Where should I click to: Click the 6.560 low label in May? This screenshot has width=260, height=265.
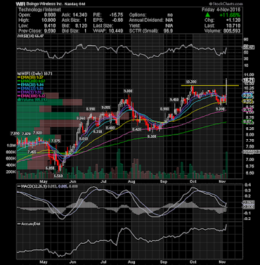click(58, 176)
